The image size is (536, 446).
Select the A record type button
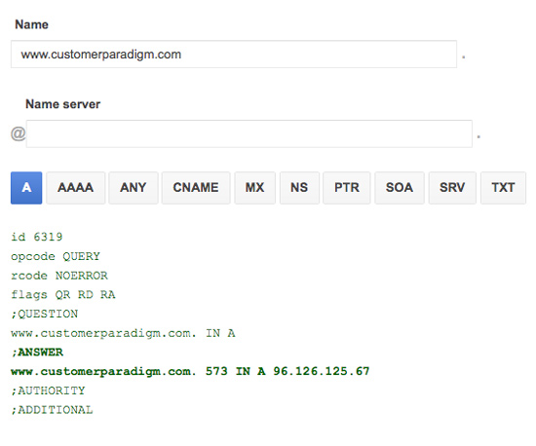pos(26,188)
